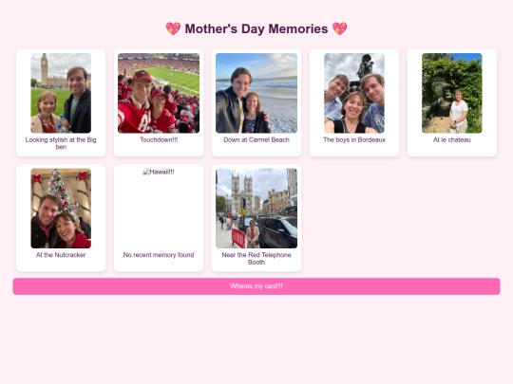This screenshot has height=384, width=513.
Task: Click the right sparkling heart emoji
Action: click(339, 28)
